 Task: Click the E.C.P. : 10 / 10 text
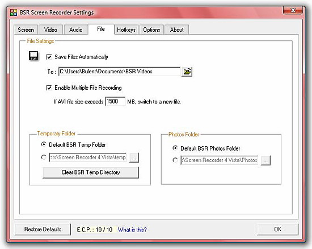(x=95, y=230)
